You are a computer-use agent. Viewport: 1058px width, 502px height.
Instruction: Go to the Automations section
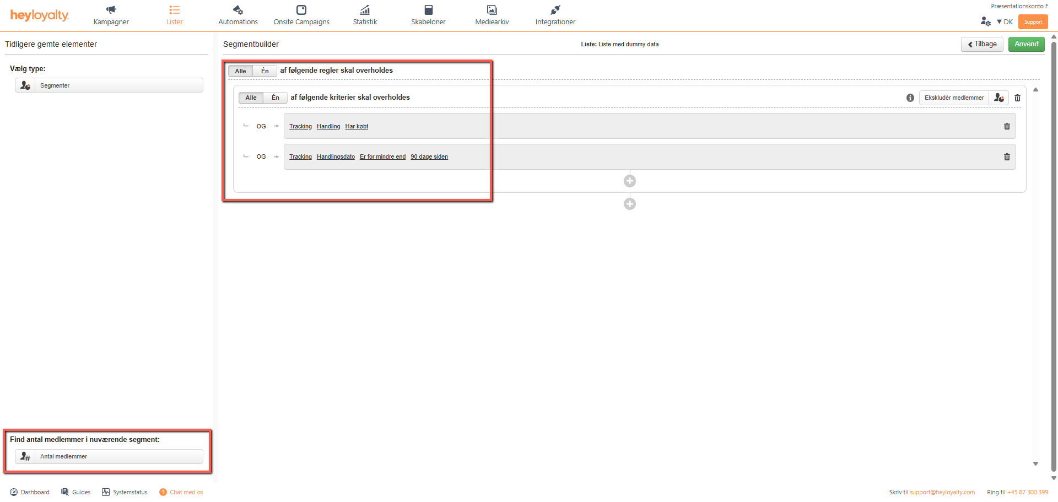pyautogui.click(x=238, y=15)
